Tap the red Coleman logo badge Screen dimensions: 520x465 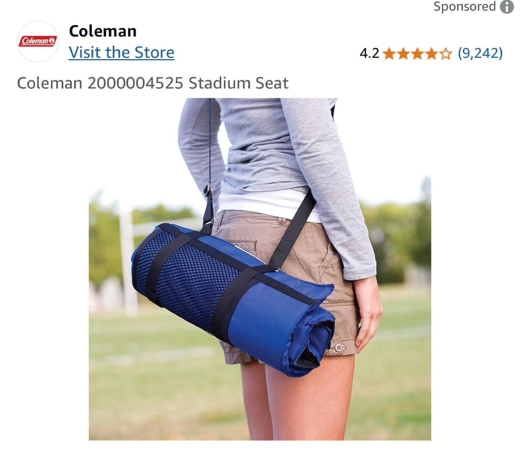(x=38, y=41)
